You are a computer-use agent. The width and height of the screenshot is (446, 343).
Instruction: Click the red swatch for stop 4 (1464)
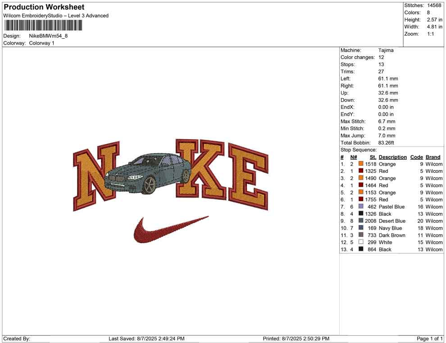pyautogui.click(x=361, y=185)
